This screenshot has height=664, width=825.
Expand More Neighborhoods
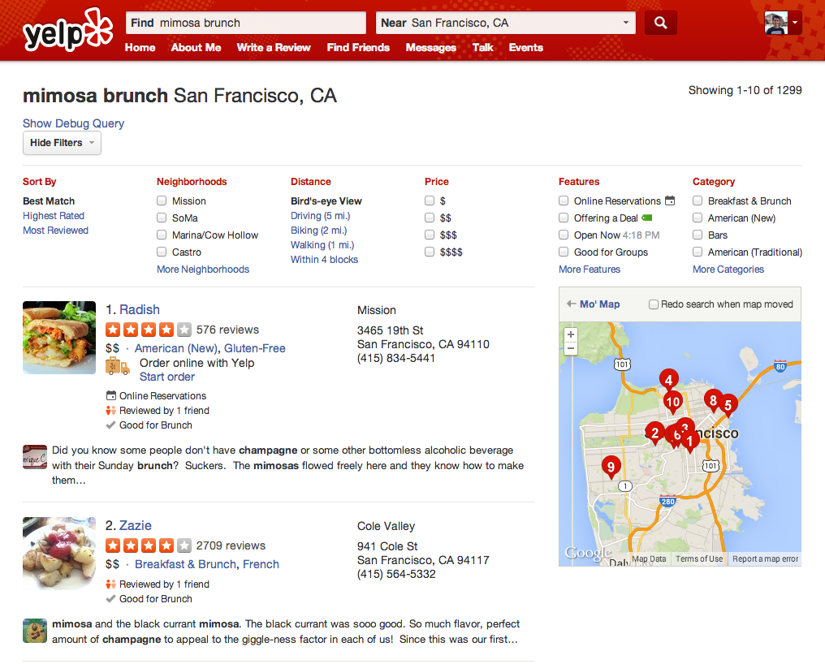(x=203, y=269)
